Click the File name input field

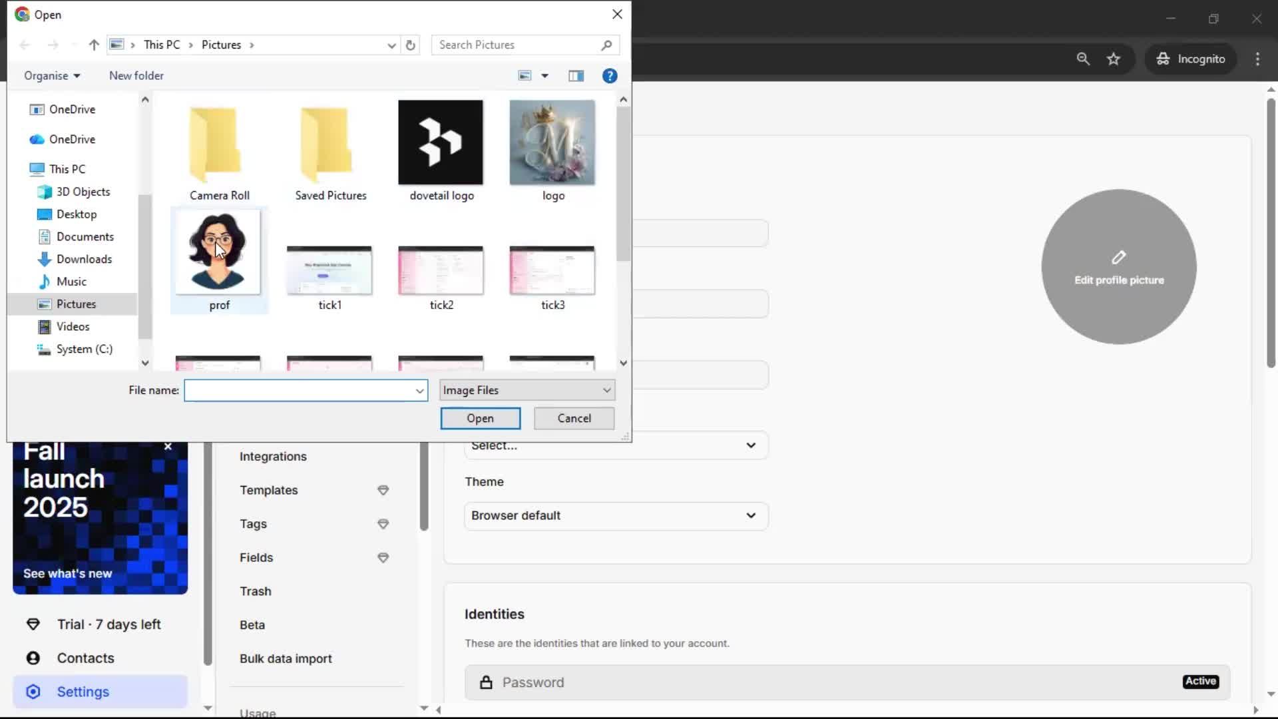(x=300, y=391)
